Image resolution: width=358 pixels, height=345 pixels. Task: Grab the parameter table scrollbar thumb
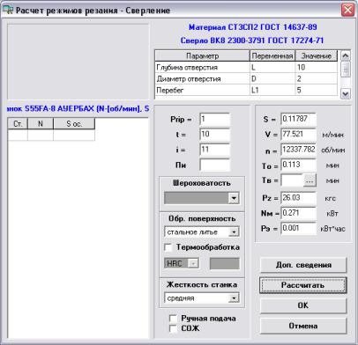click(346, 70)
